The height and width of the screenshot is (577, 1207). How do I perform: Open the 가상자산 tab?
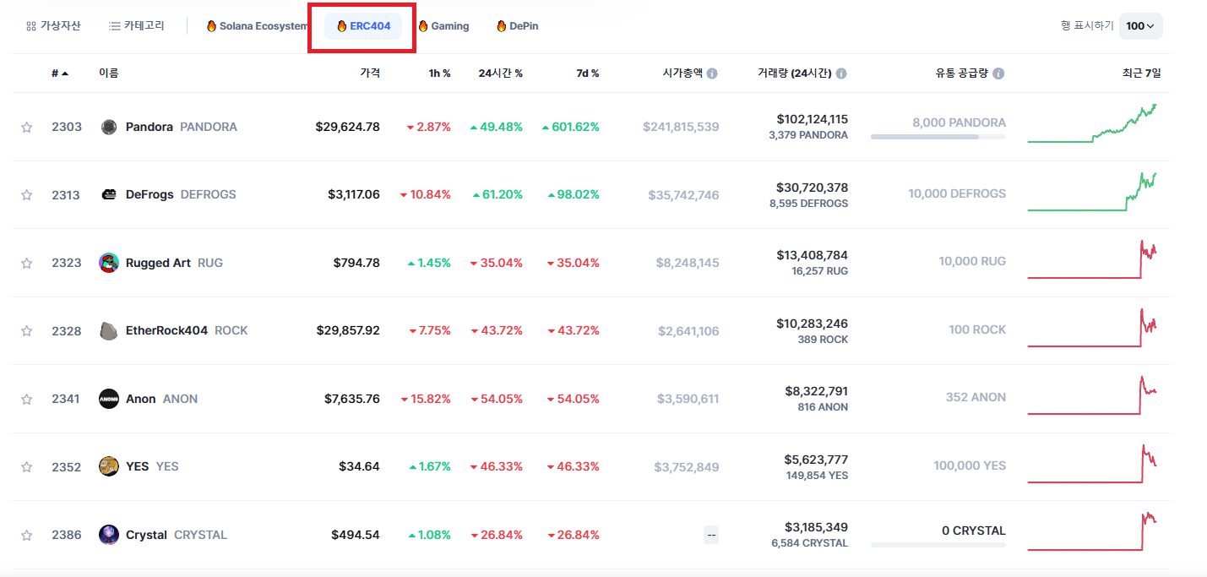tap(53, 26)
